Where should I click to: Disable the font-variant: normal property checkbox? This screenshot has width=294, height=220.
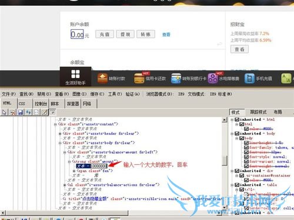(246, 161)
